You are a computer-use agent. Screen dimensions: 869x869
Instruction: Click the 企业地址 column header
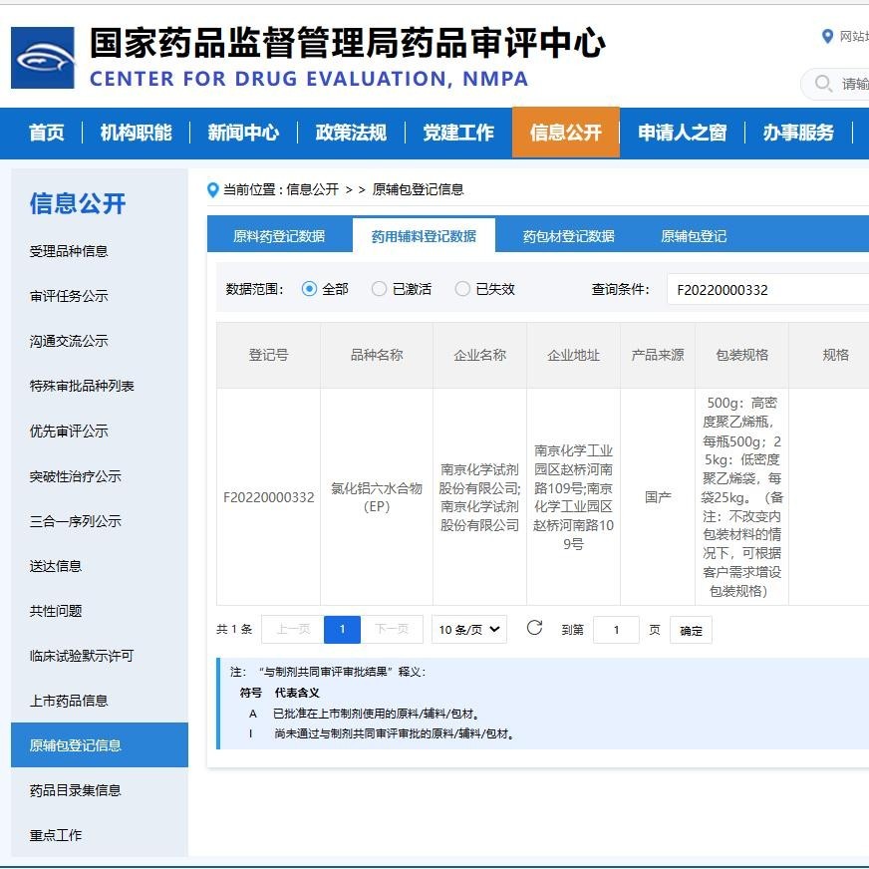coord(573,355)
